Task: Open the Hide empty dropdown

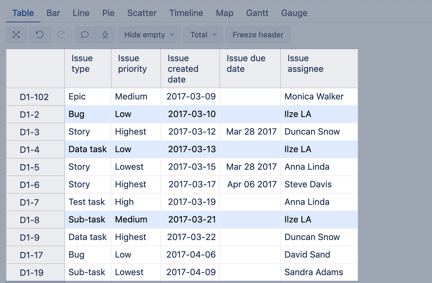Action: click(x=149, y=35)
